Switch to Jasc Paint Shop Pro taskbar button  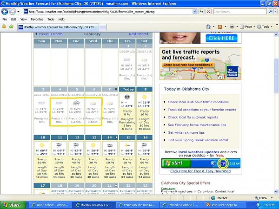click(225, 205)
